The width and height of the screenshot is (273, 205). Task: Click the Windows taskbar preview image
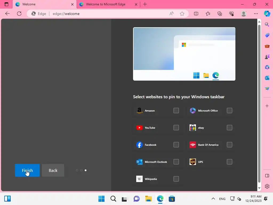[184, 54]
